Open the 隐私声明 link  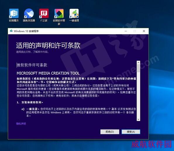click(21, 123)
